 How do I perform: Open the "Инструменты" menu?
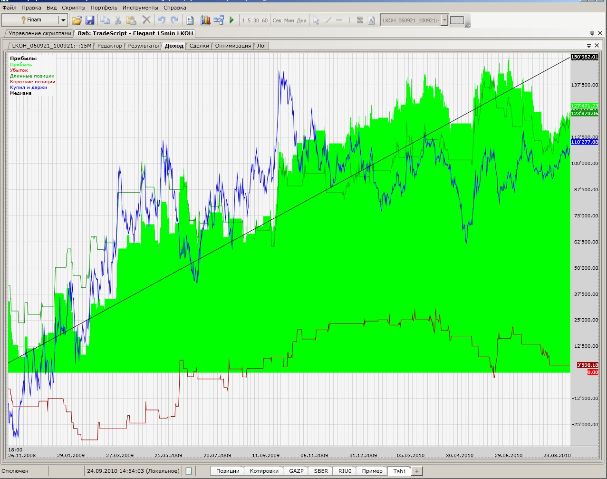[x=140, y=8]
